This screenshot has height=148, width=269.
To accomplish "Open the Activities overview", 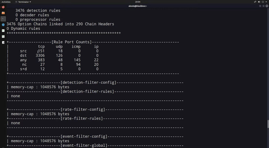I will click(6, 2).
